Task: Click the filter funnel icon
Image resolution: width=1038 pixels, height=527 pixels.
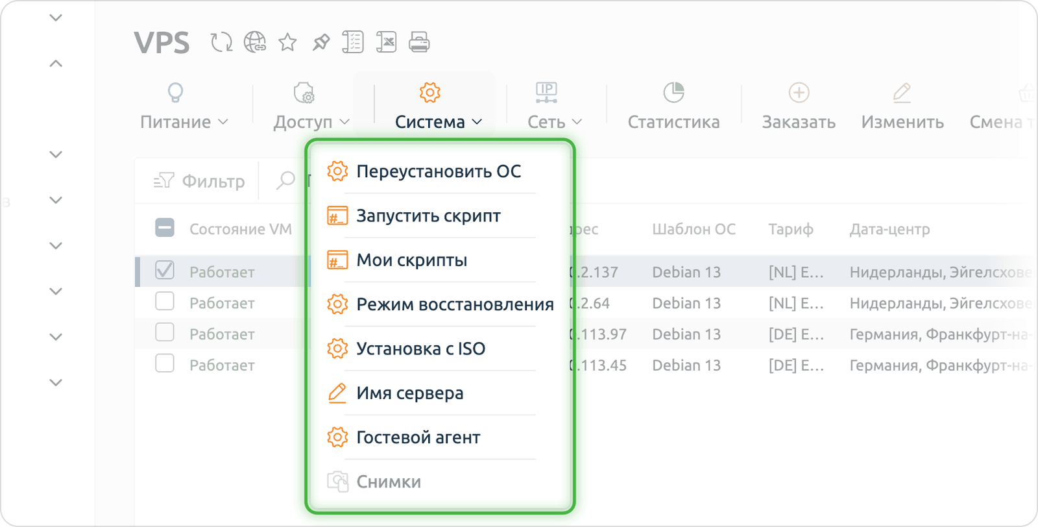Action: coord(163,180)
